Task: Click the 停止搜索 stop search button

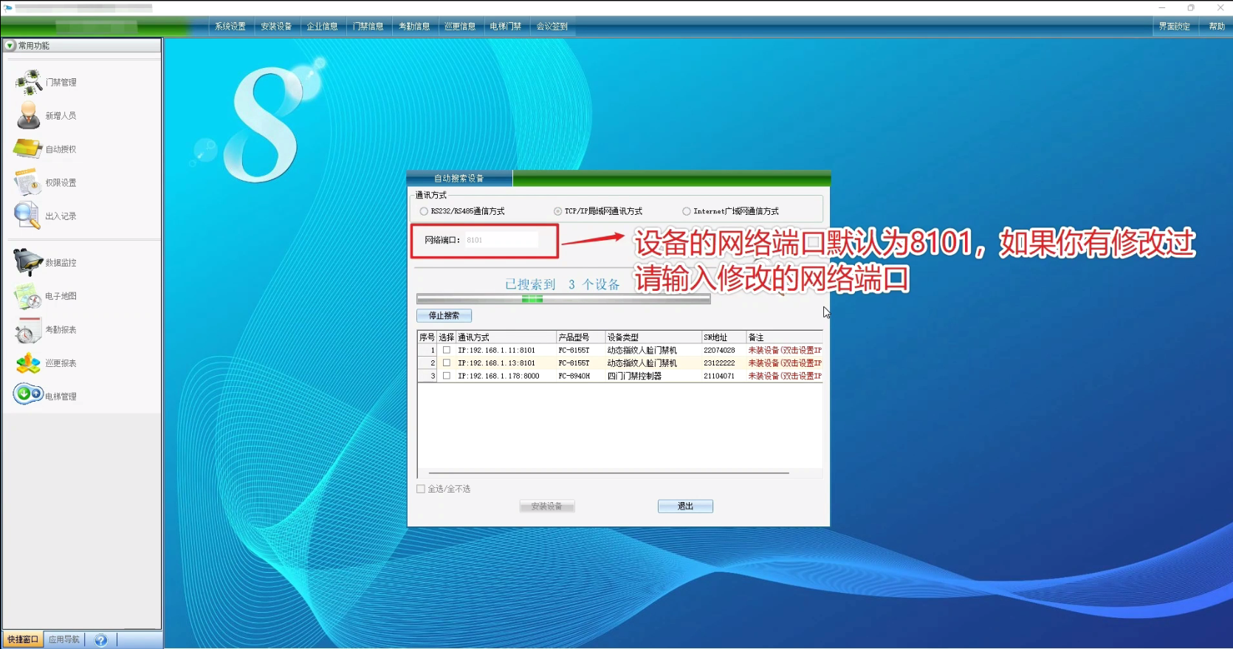Action: pyautogui.click(x=444, y=315)
